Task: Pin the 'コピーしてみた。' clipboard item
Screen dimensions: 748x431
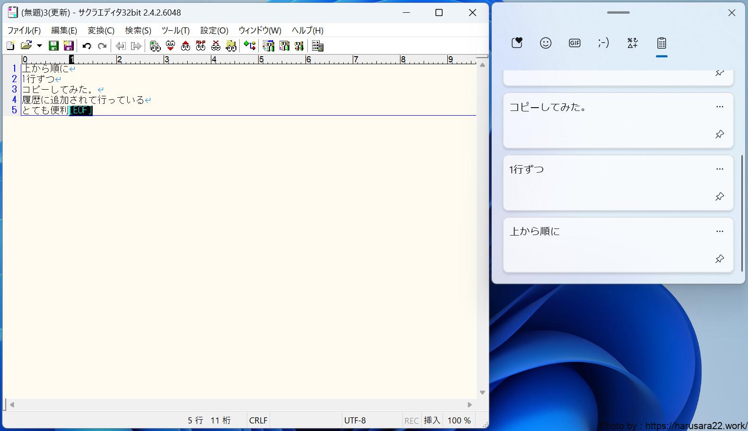Action: click(720, 135)
